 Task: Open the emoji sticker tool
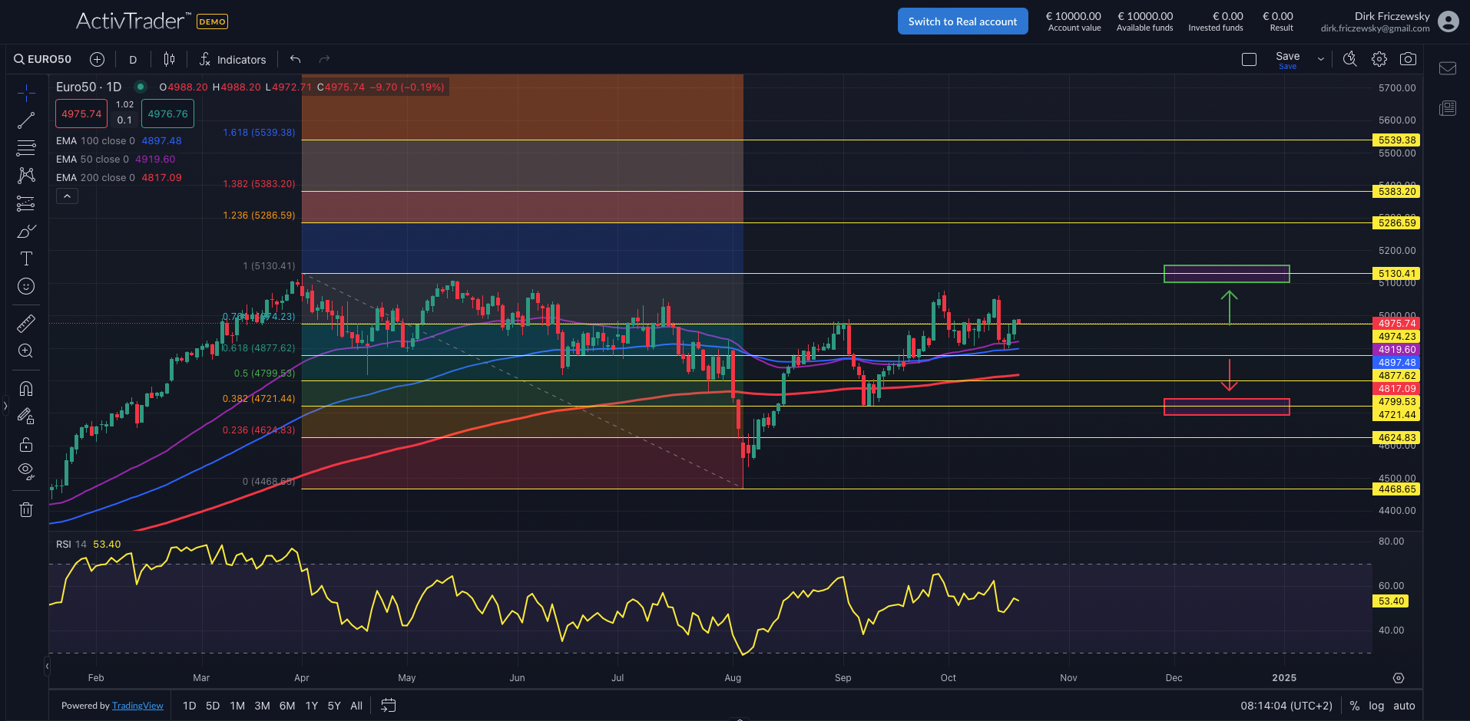point(26,286)
